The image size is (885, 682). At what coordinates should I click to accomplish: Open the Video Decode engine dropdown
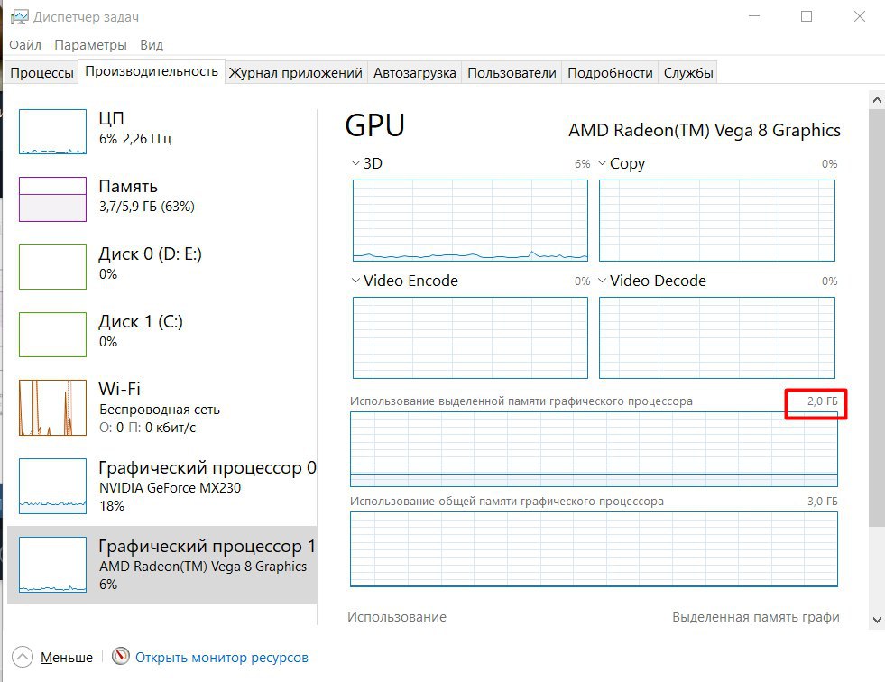[x=603, y=281]
